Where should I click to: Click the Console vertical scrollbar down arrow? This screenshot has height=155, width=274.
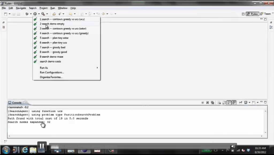coord(265,133)
